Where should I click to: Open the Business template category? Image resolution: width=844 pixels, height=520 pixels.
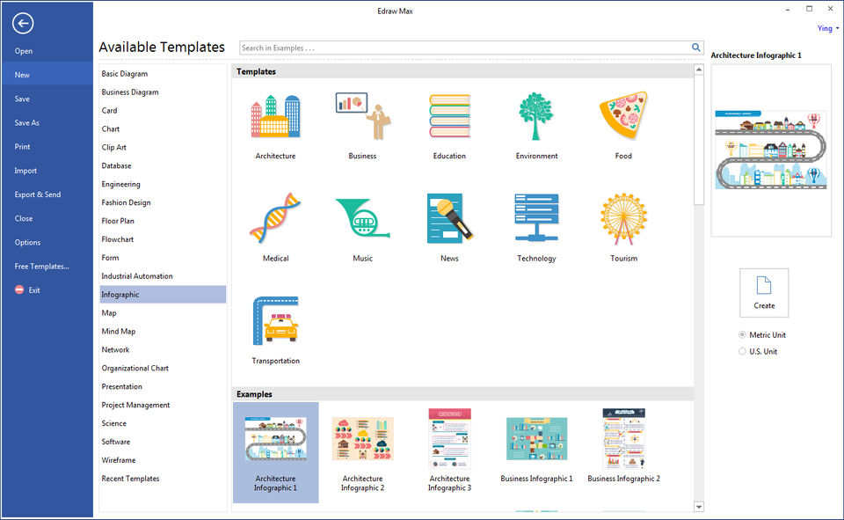click(x=363, y=116)
